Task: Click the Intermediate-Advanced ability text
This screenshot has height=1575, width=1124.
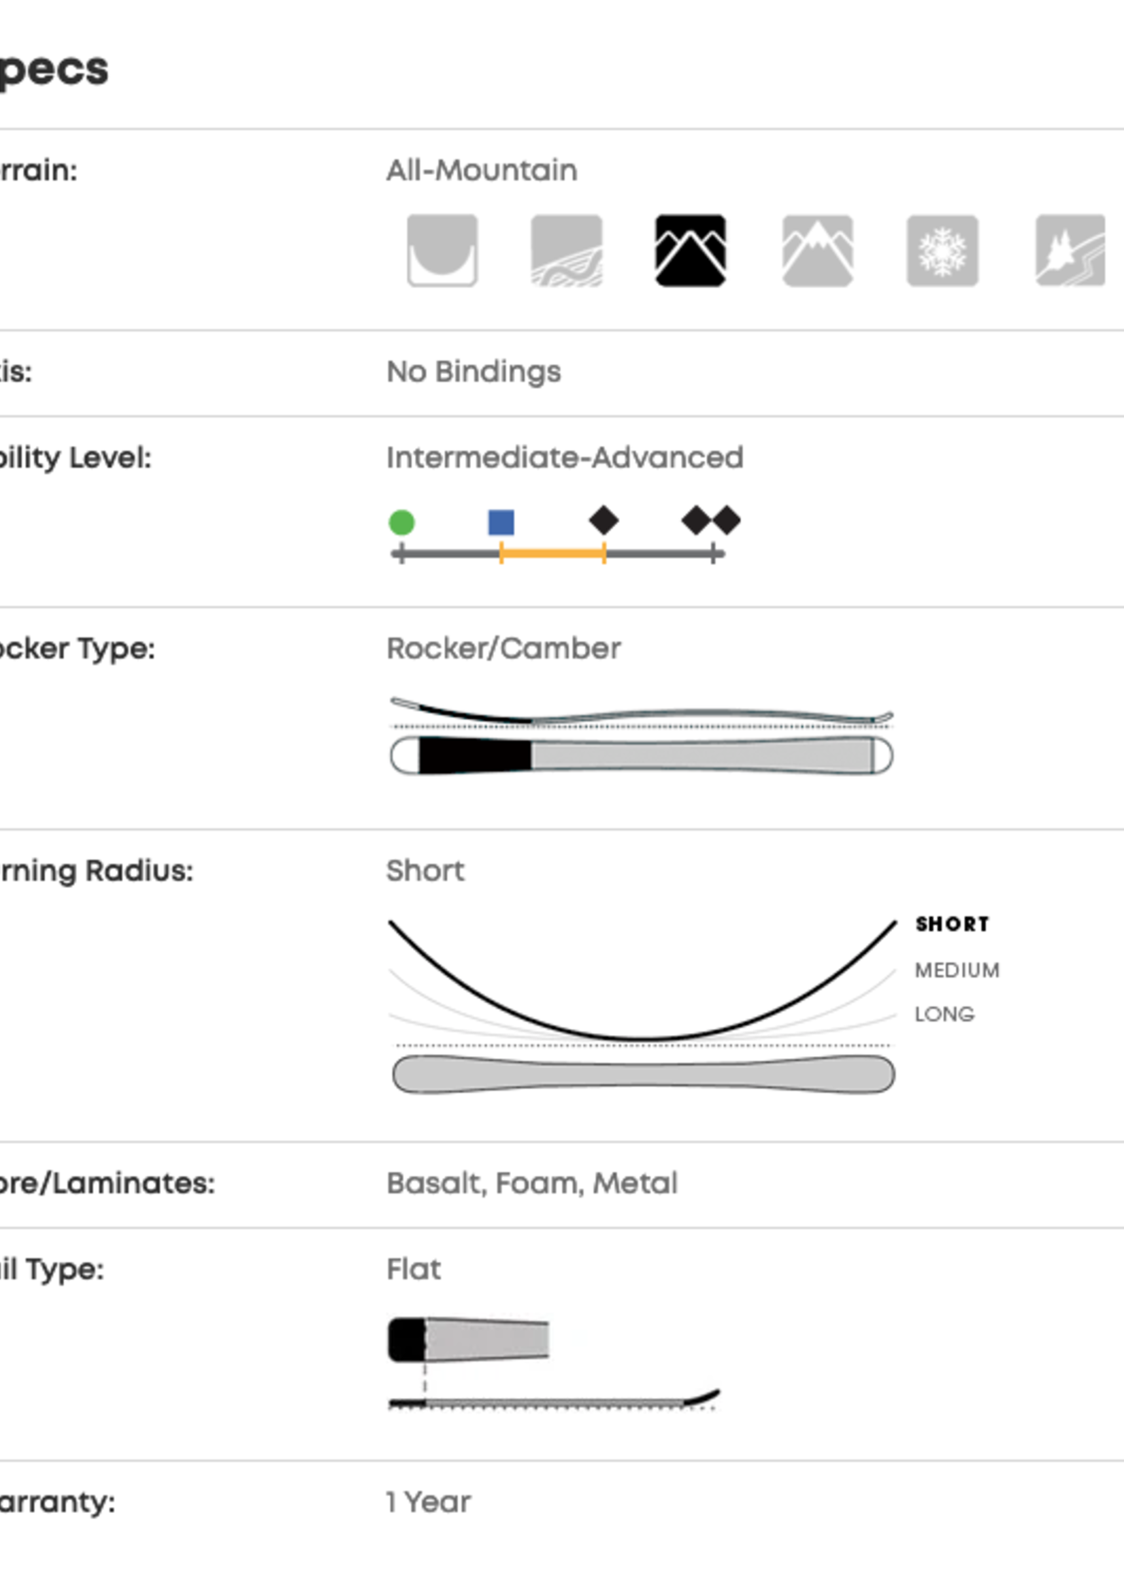Action: click(565, 458)
